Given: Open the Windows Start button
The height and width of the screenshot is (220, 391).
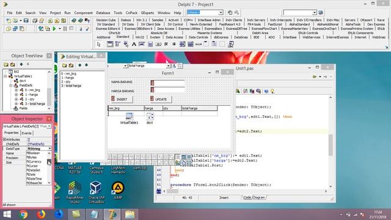Looking at the screenshot, I should point(7,215).
